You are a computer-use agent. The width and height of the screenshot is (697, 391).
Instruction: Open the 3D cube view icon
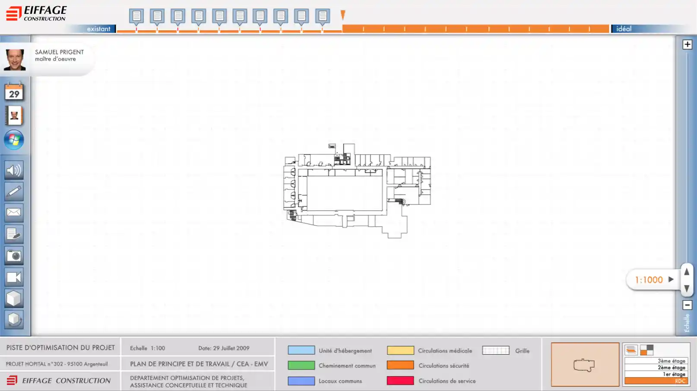tap(14, 298)
